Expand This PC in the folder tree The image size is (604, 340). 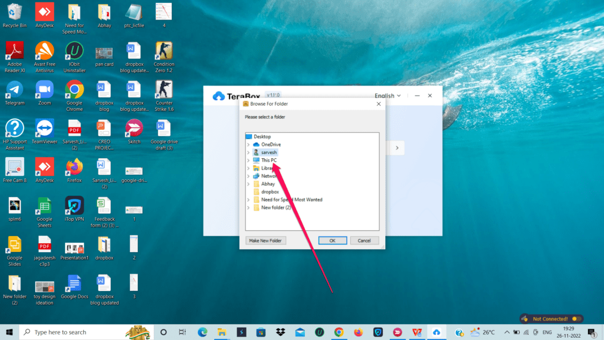tap(248, 160)
